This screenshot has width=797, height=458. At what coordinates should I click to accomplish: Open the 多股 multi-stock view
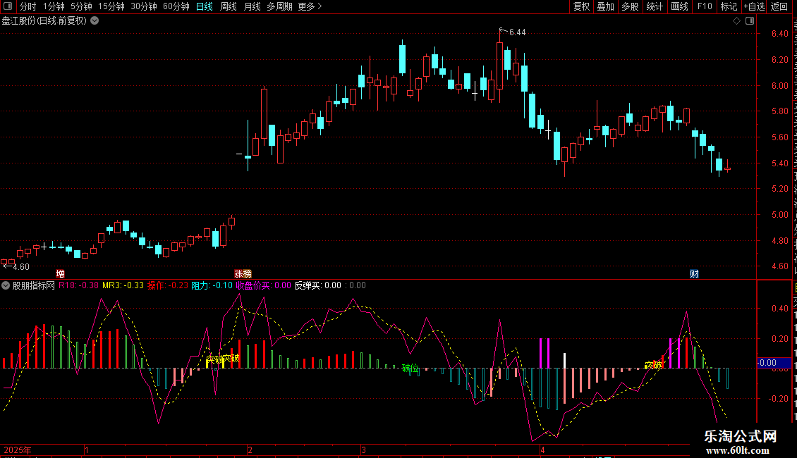(x=630, y=6)
